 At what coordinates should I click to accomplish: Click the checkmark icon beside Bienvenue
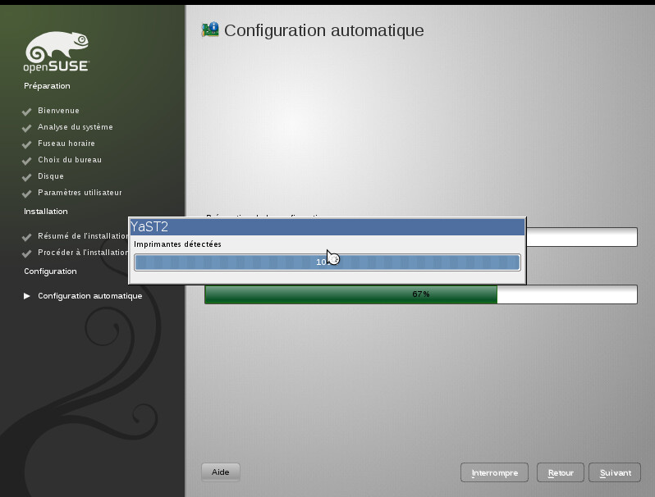pyautogui.click(x=27, y=112)
